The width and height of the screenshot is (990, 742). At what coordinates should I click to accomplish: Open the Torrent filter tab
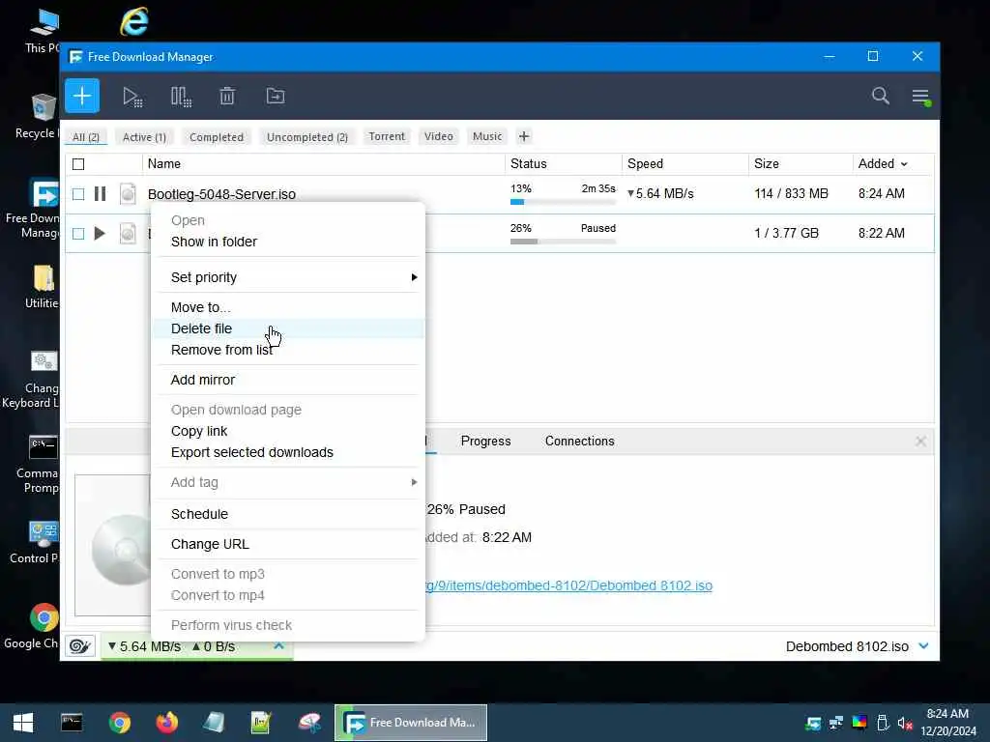click(x=387, y=136)
